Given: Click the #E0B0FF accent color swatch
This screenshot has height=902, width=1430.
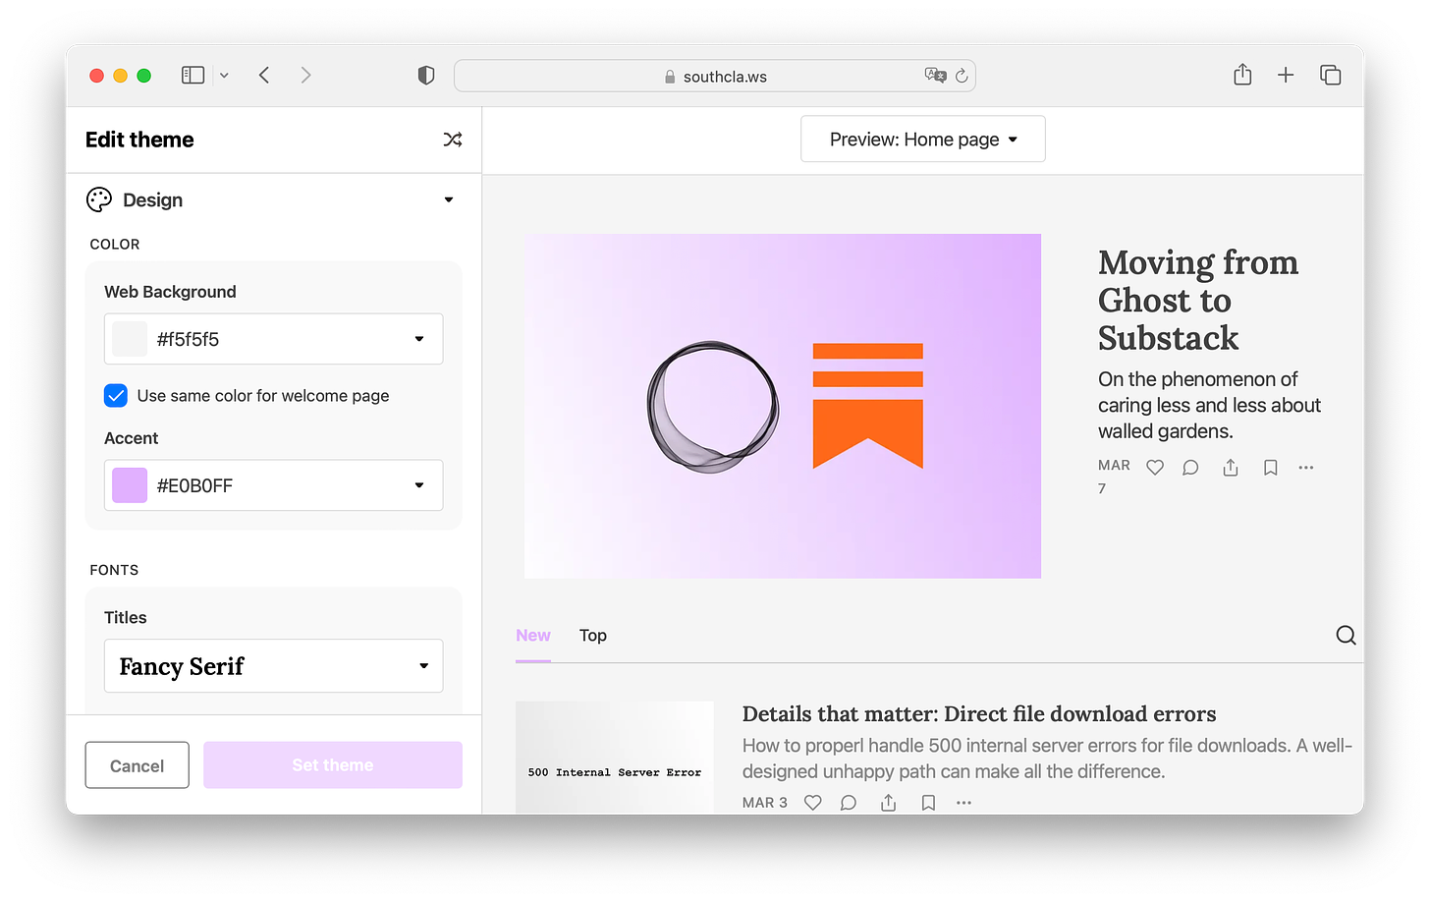Looking at the screenshot, I should point(130,485).
